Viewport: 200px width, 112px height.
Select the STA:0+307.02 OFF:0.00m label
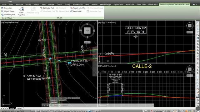pos(32,77)
